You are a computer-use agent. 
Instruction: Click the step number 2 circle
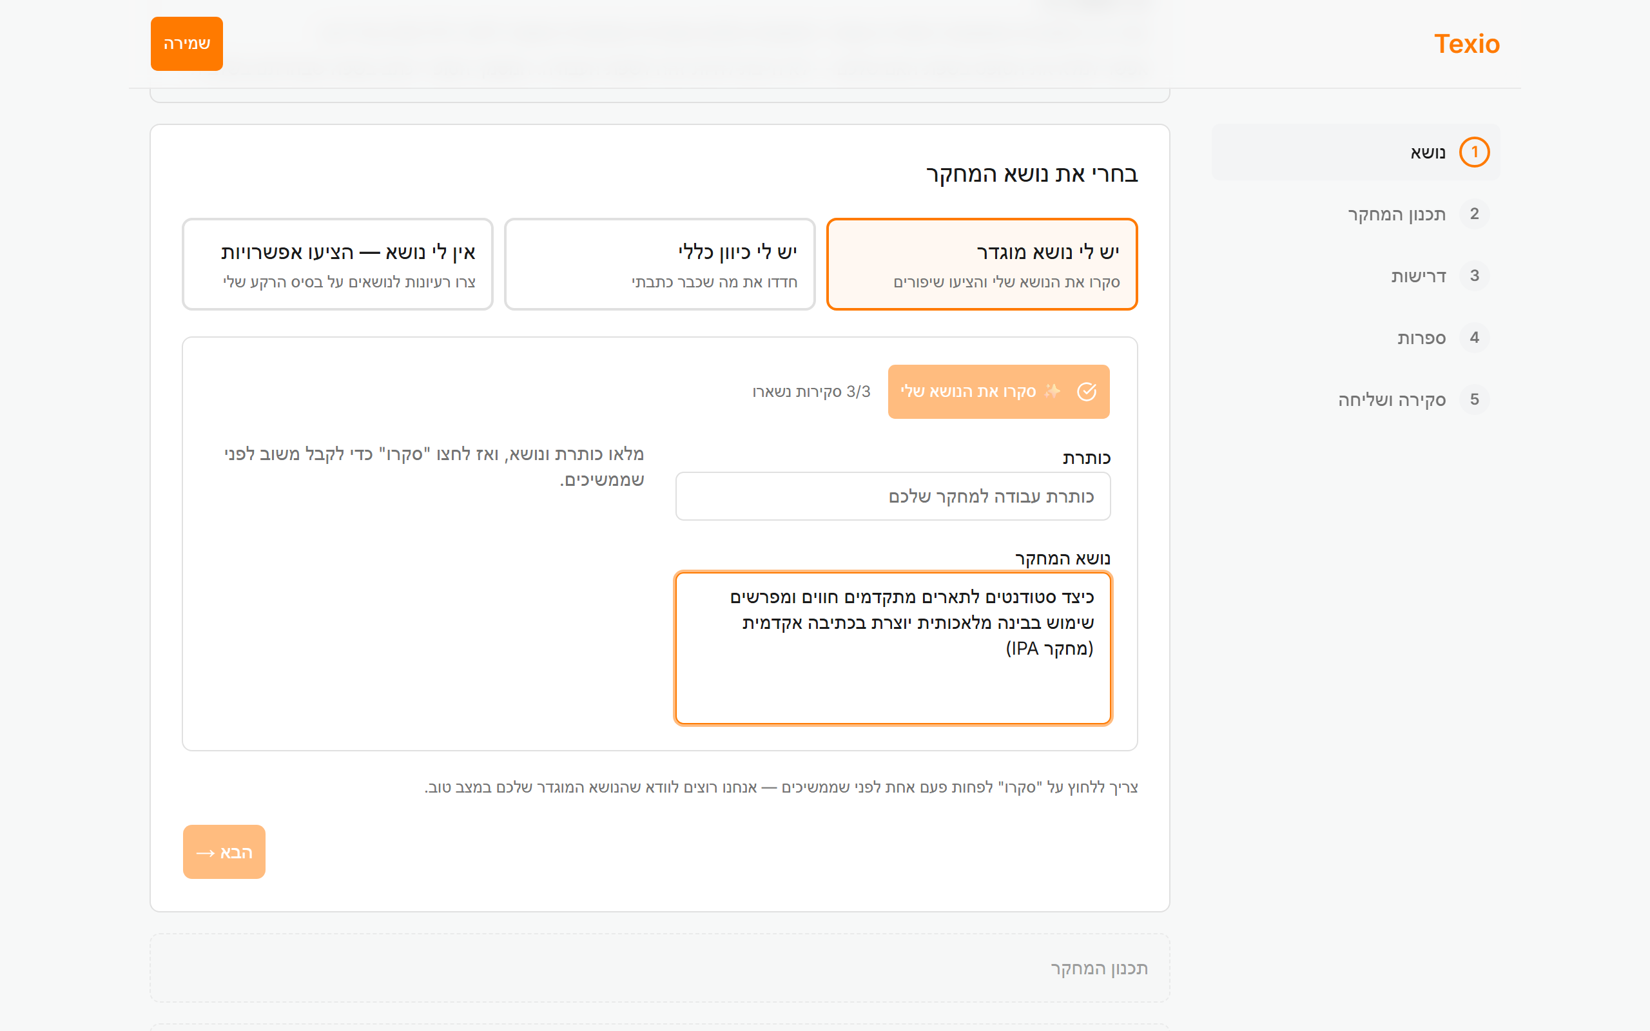pos(1474,214)
